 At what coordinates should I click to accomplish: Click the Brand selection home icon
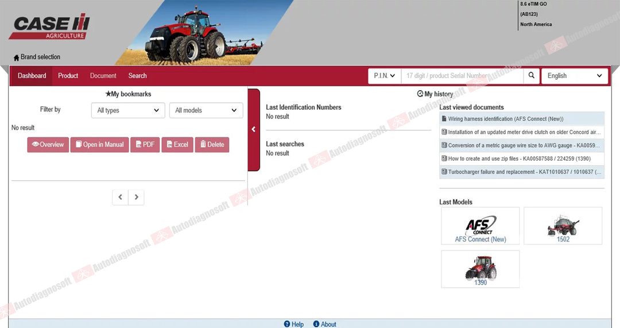tap(16, 58)
